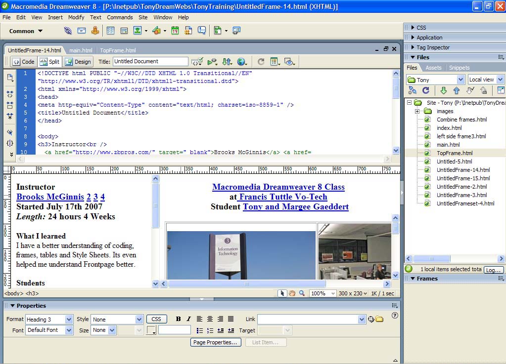Expand the images folder
Image resolution: width=506 pixels, height=364 pixels.
(417, 111)
